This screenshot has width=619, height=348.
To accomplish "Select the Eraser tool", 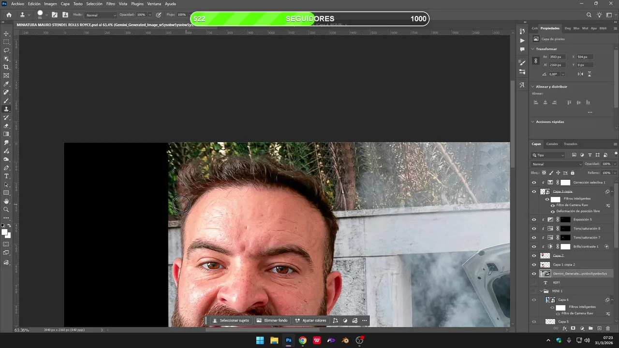I will click(6, 126).
